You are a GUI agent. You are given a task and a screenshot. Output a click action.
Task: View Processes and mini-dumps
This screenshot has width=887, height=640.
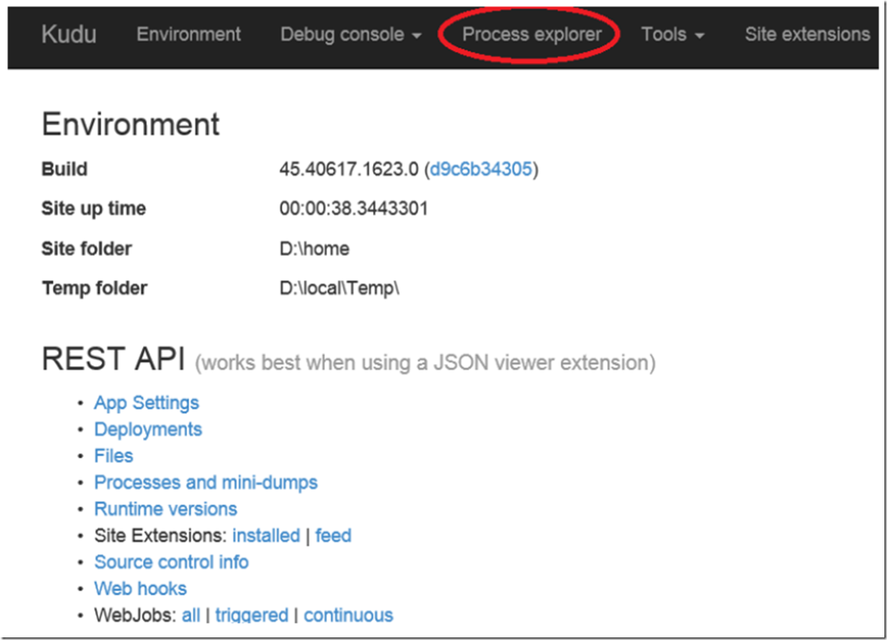pyautogui.click(x=206, y=483)
